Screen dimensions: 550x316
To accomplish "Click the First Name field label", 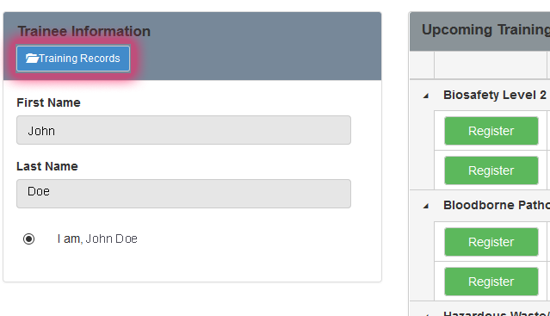I will point(48,102).
